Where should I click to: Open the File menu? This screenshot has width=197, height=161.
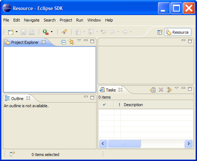(x=6, y=20)
